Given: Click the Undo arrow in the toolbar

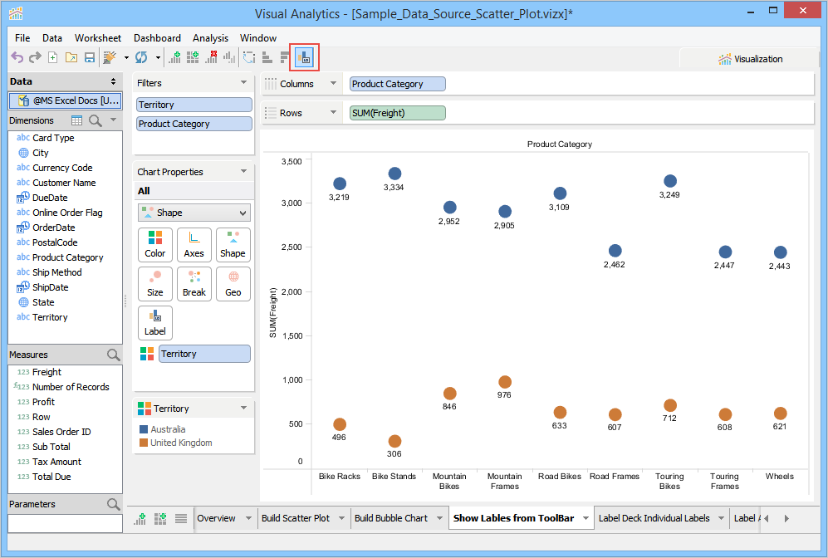Looking at the screenshot, I should [17, 58].
